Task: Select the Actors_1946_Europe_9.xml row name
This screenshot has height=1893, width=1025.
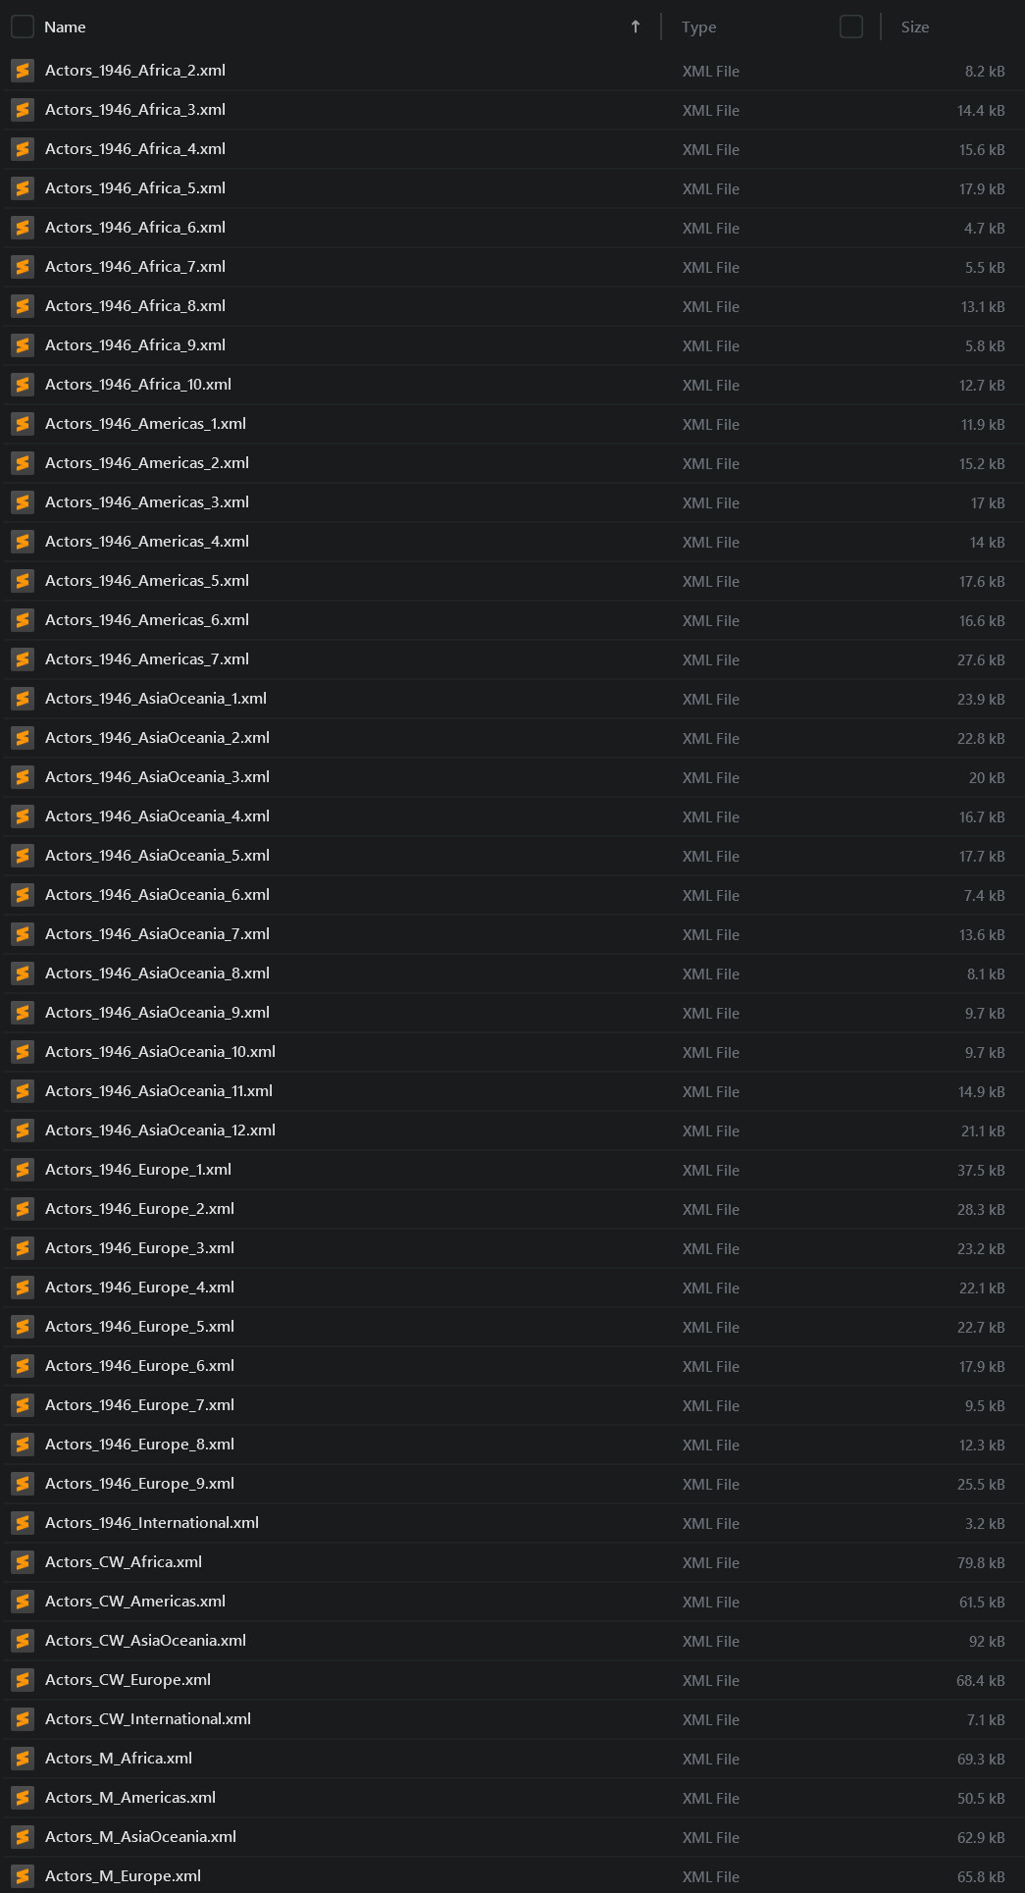Action: point(139,1484)
